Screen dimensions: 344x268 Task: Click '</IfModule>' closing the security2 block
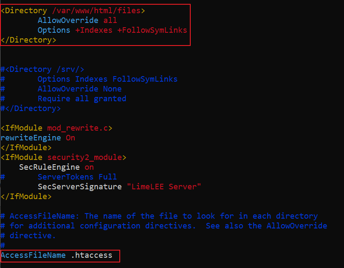tap(26, 197)
